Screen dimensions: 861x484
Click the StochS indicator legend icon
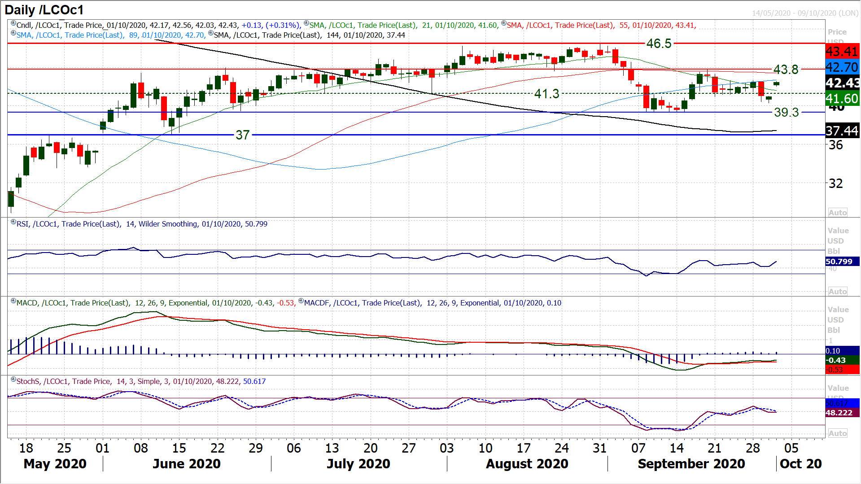click(13, 379)
